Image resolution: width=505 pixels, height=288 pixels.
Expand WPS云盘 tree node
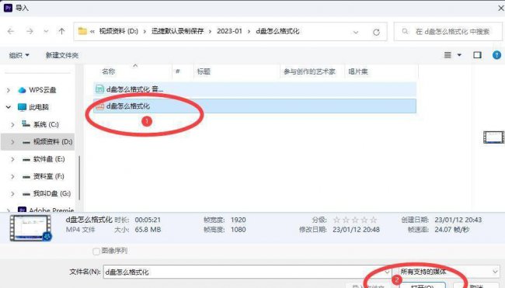click(x=9, y=90)
